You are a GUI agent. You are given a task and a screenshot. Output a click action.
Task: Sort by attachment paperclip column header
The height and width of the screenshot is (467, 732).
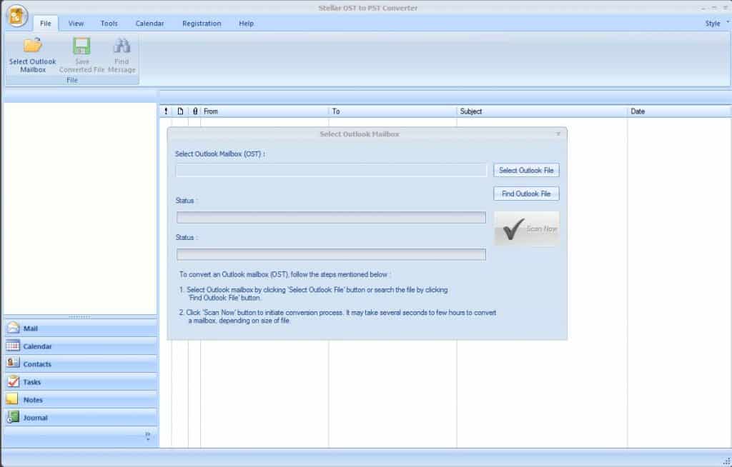(194, 111)
